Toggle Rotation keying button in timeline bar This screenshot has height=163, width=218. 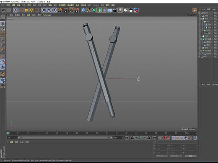tap(182, 138)
